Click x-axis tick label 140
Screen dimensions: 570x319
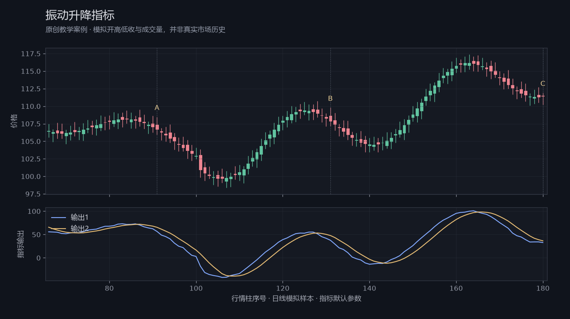(369, 288)
